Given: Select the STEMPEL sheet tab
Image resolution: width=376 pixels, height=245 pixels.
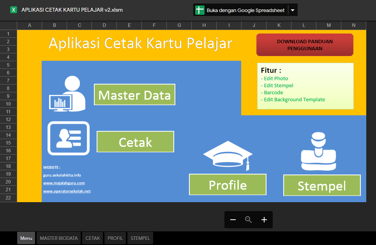Looking at the screenshot, I should [140, 238].
